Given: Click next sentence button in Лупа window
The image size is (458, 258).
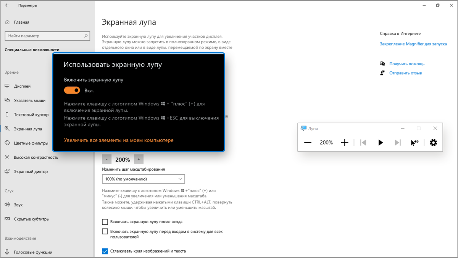Looking at the screenshot, I should click(398, 142).
